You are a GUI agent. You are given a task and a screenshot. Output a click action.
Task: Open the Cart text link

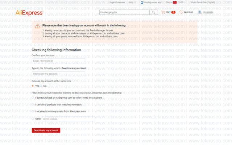(168, 12)
